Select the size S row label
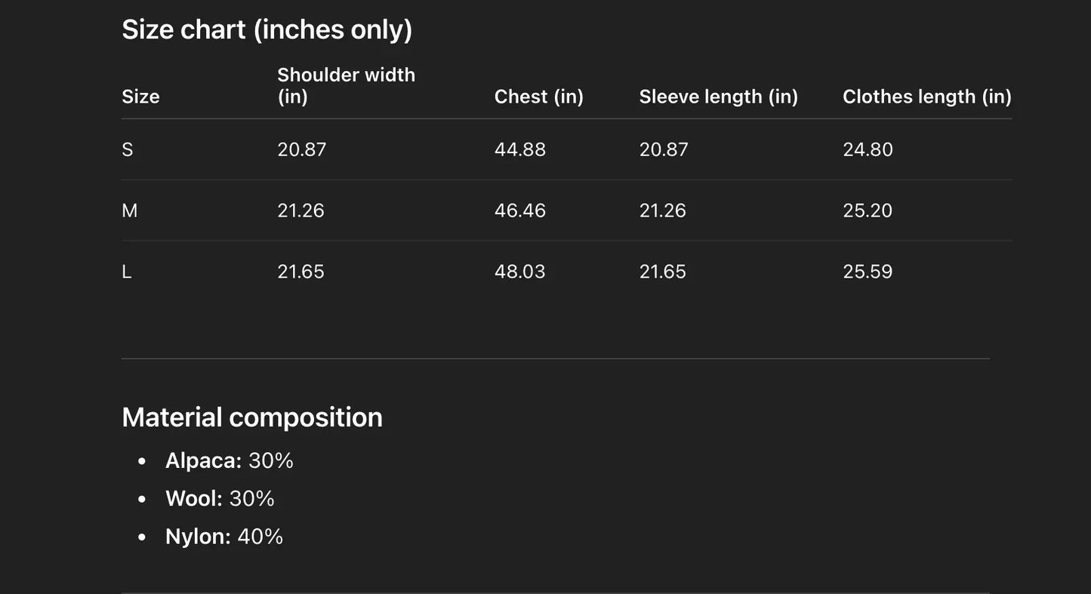 coord(128,149)
